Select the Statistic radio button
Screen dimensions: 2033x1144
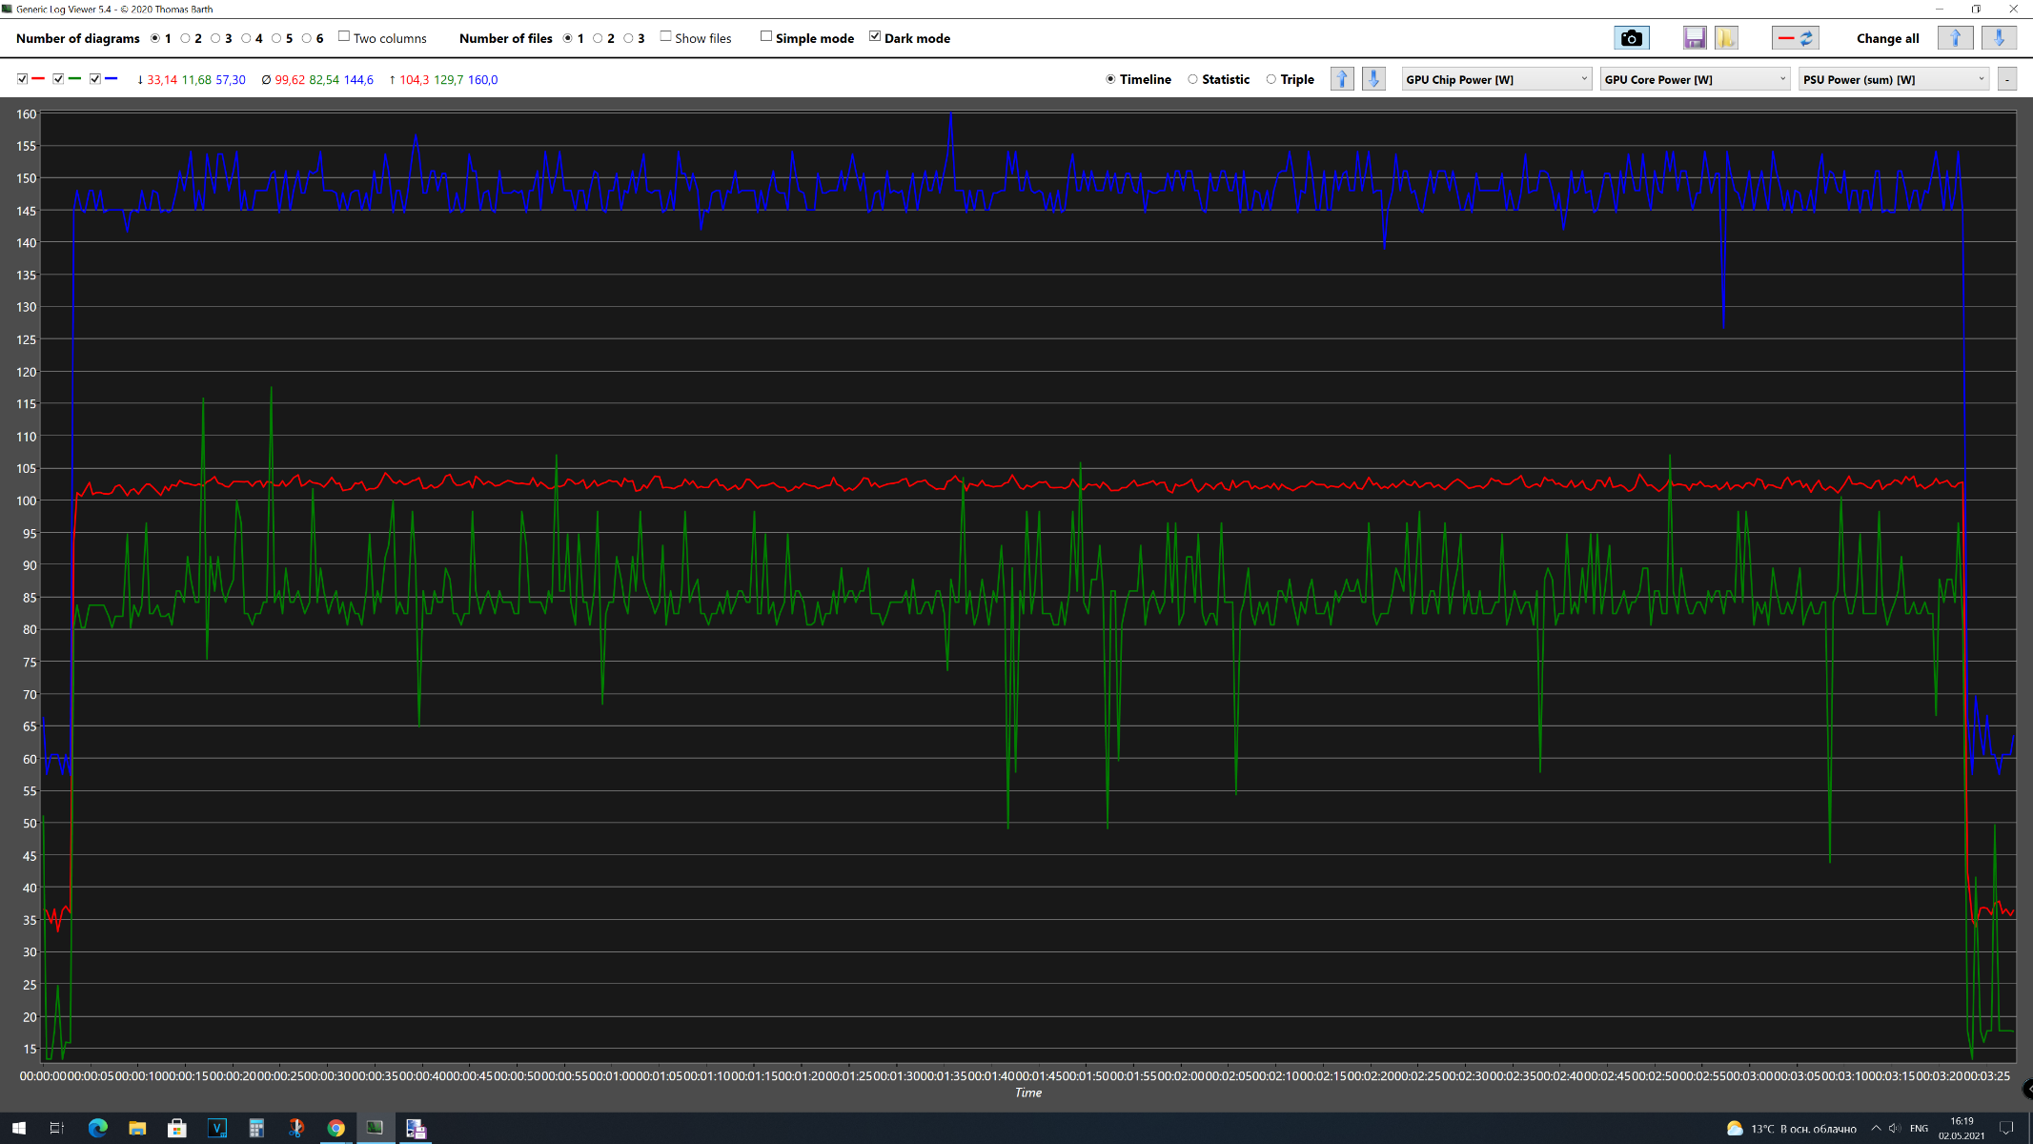tap(1192, 79)
